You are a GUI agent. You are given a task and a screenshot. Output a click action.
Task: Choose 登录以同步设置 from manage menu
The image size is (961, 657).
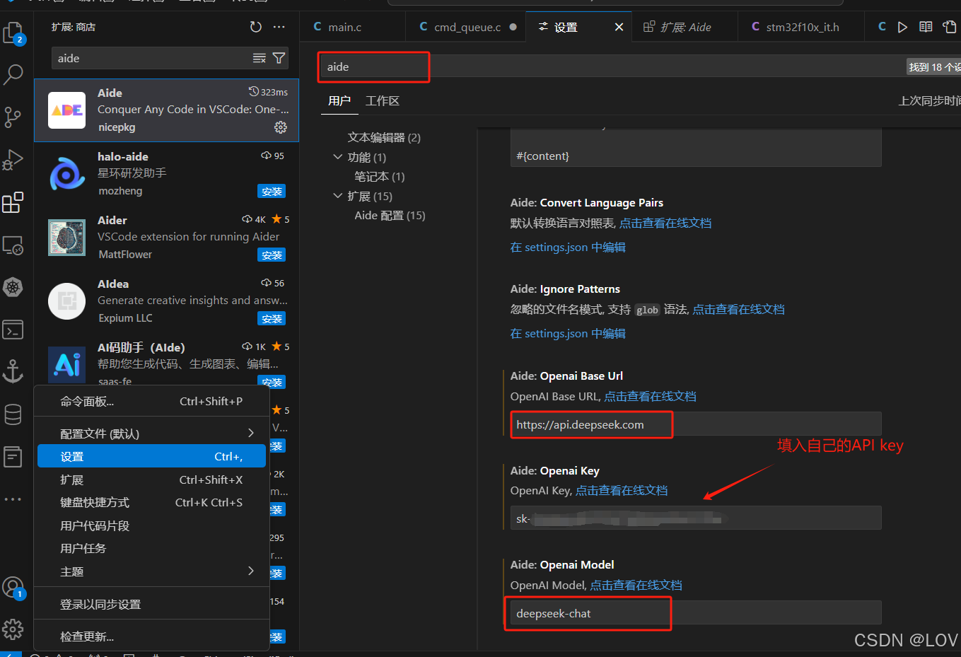pos(151,604)
